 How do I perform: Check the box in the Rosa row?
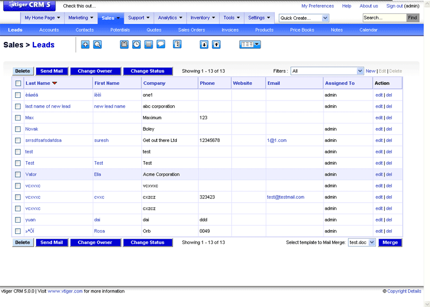click(18, 231)
